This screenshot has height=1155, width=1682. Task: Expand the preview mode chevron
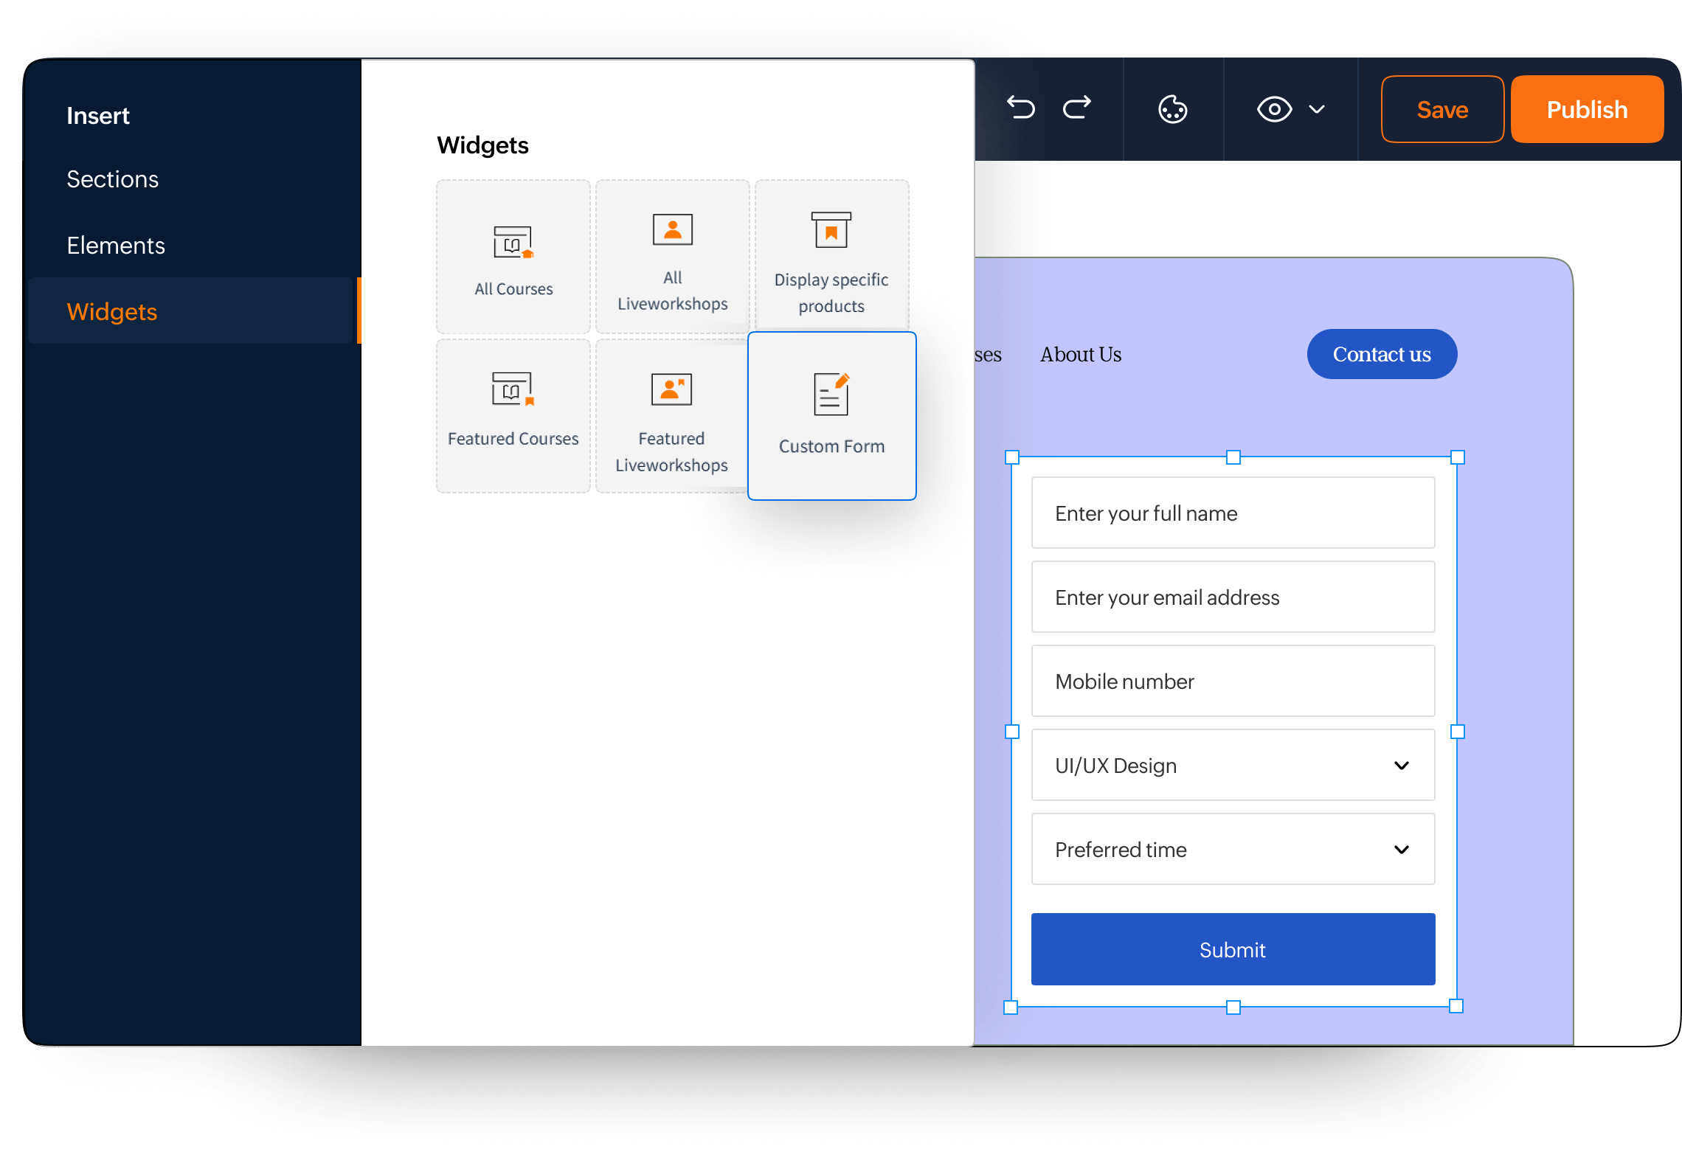click(1315, 110)
